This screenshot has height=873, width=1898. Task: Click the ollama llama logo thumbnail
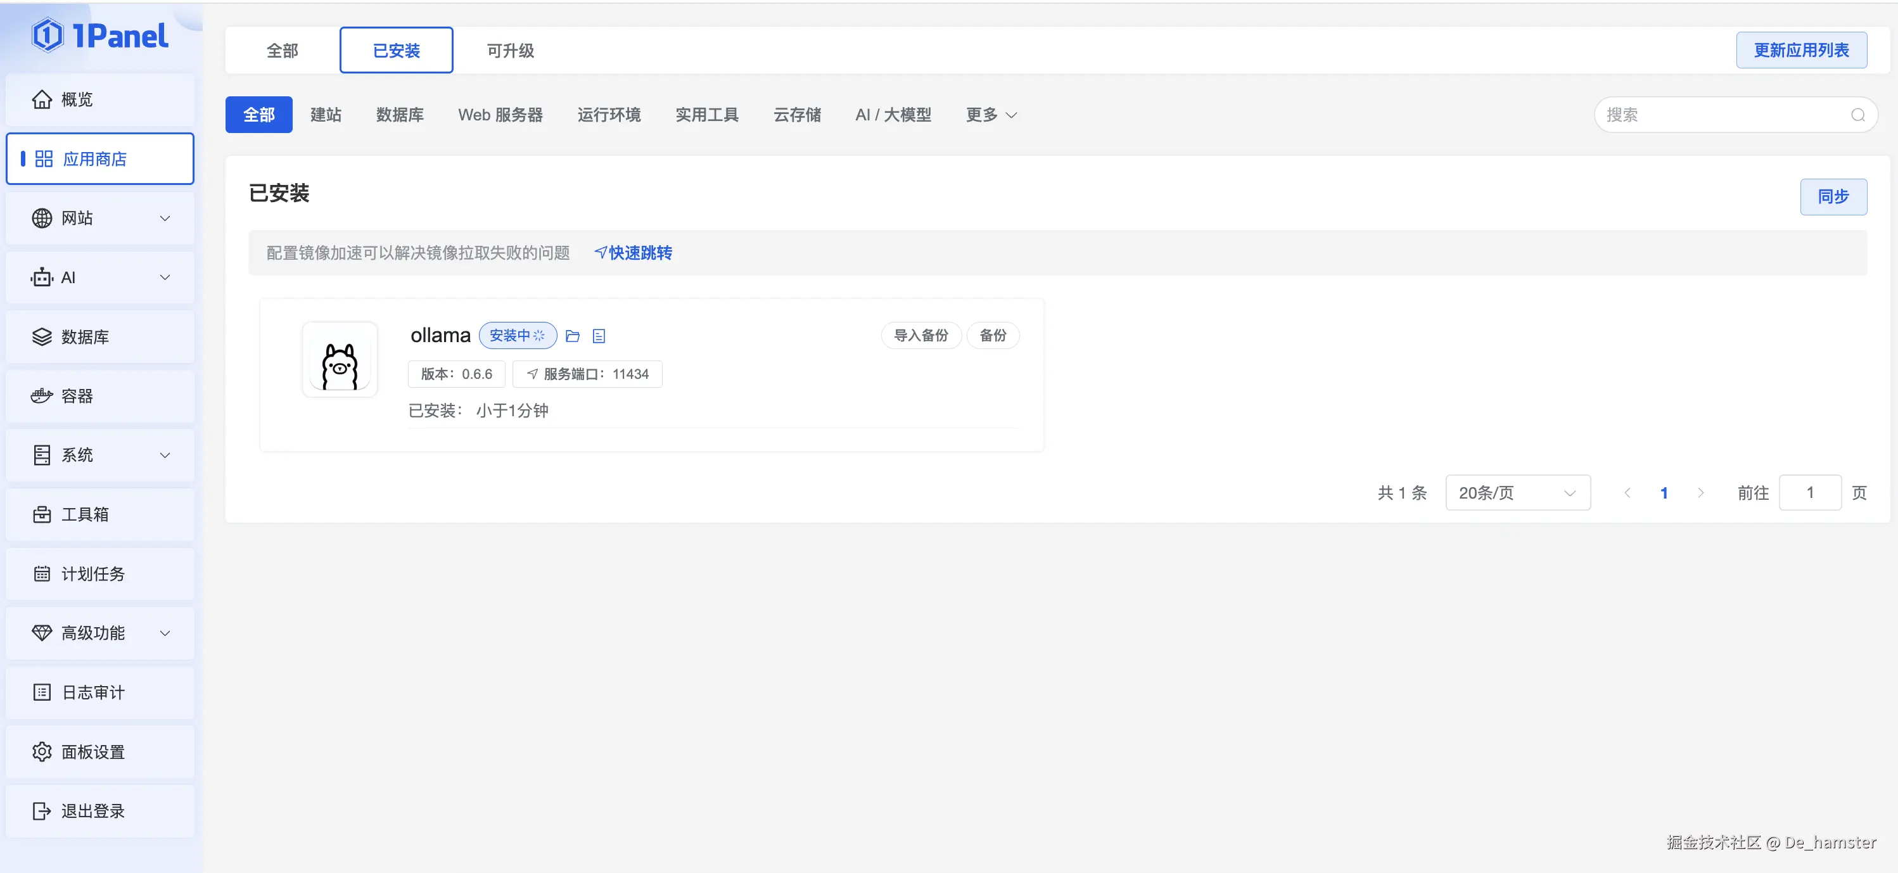(x=340, y=360)
